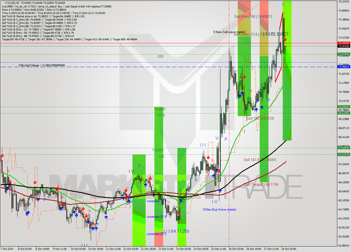Click the green 69.94910 price tag

point(344,107)
